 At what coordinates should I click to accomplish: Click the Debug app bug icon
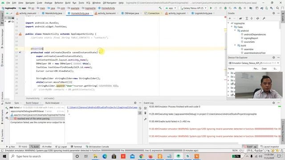pos(225,8)
